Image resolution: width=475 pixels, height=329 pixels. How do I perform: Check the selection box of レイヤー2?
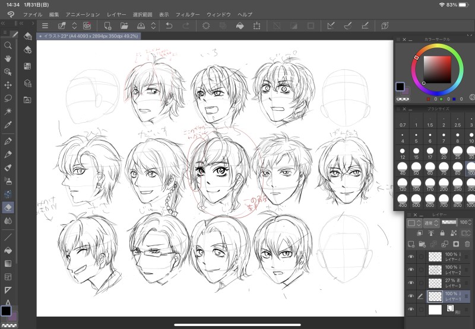click(421, 270)
